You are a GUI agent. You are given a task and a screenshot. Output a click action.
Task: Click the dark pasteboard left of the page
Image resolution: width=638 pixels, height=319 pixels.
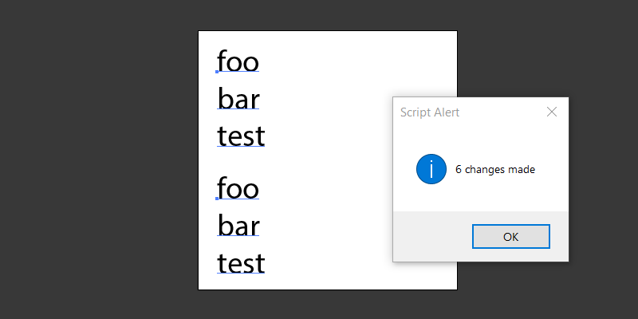(x=96, y=159)
